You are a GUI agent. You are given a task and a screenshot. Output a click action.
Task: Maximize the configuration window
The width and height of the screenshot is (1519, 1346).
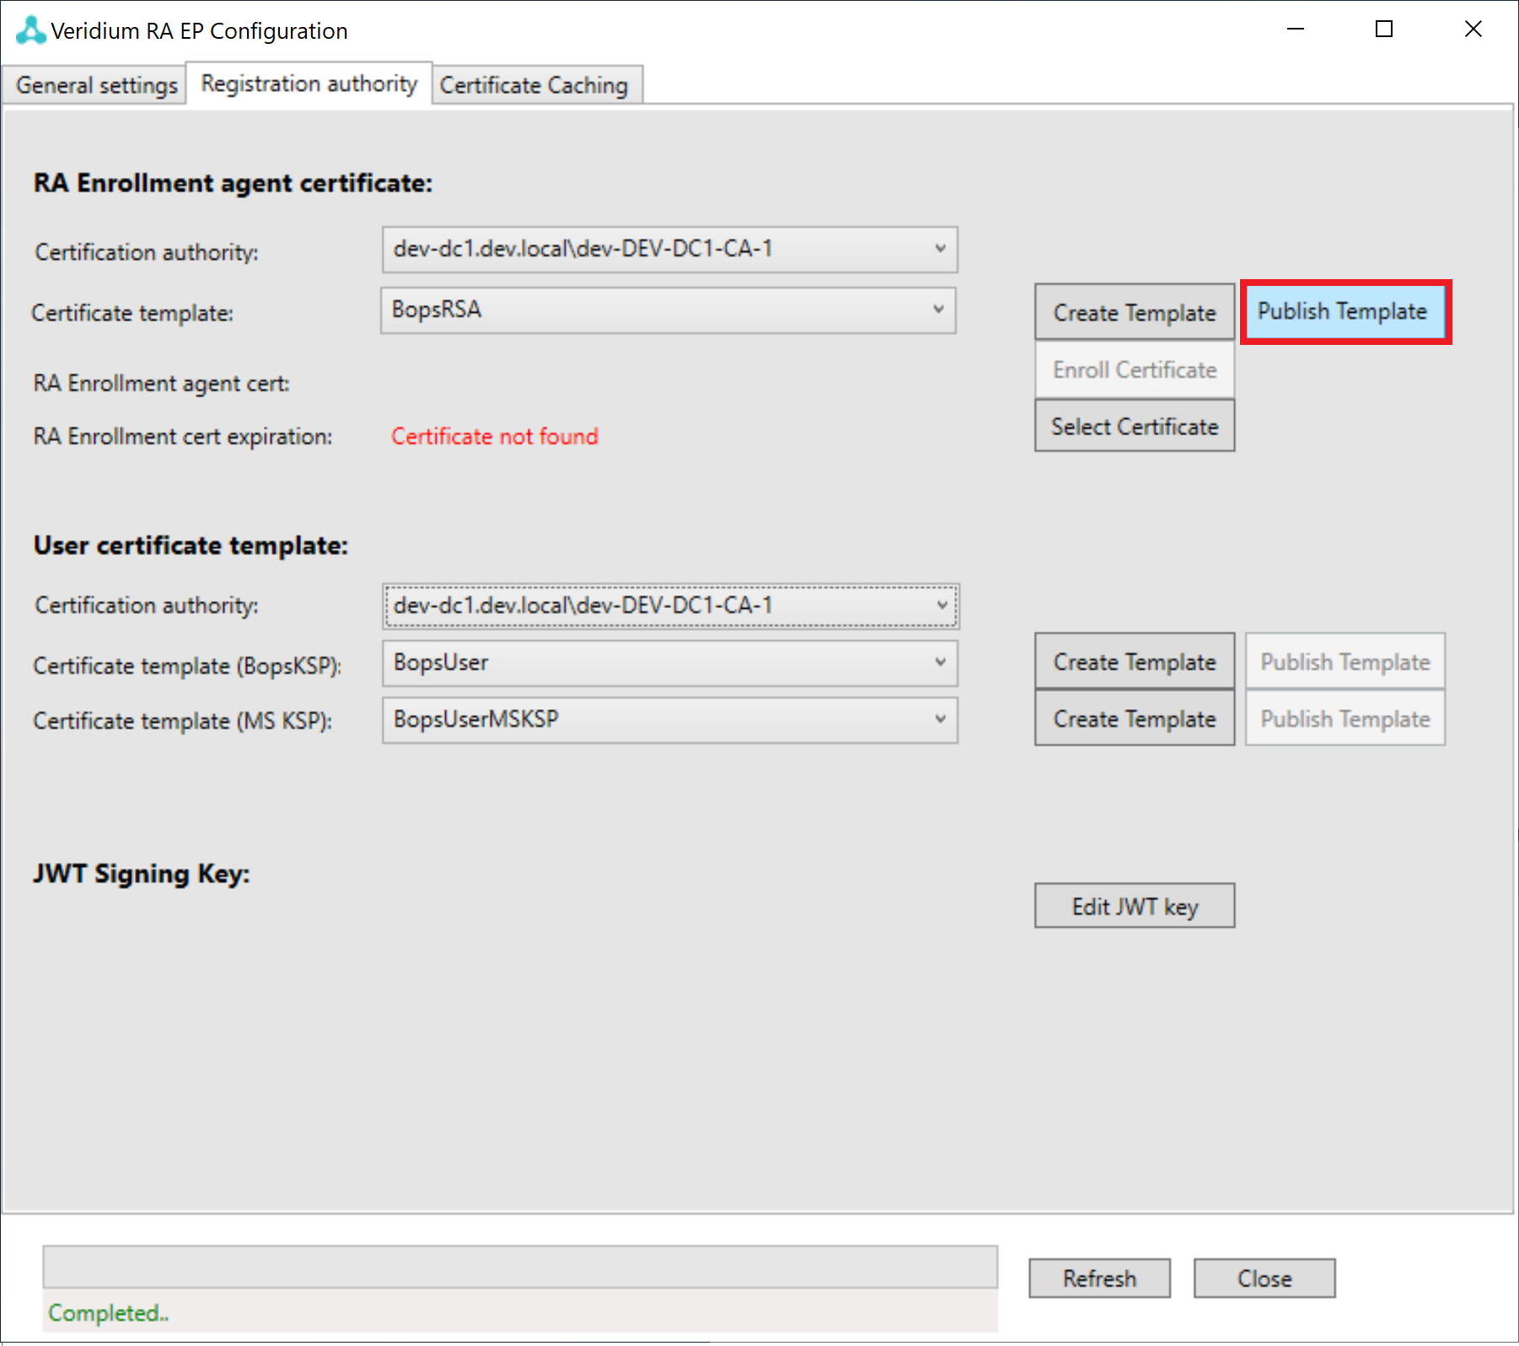(x=1383, y=30)
